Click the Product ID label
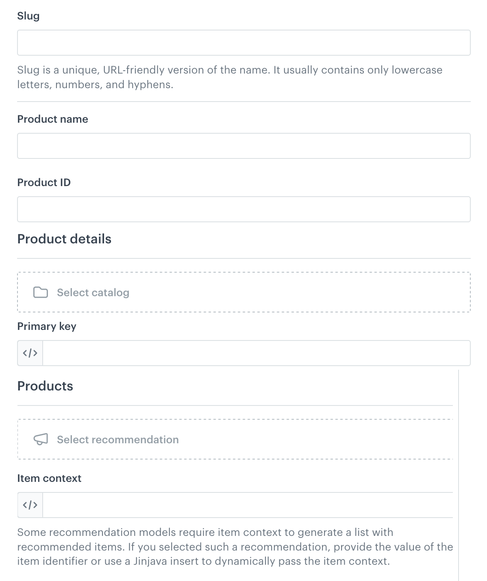The height and width of the screenshot is (581, 487). [44, 182]
